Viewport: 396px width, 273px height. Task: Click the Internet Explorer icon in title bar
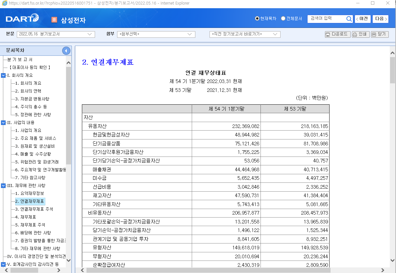click(4, 3)
